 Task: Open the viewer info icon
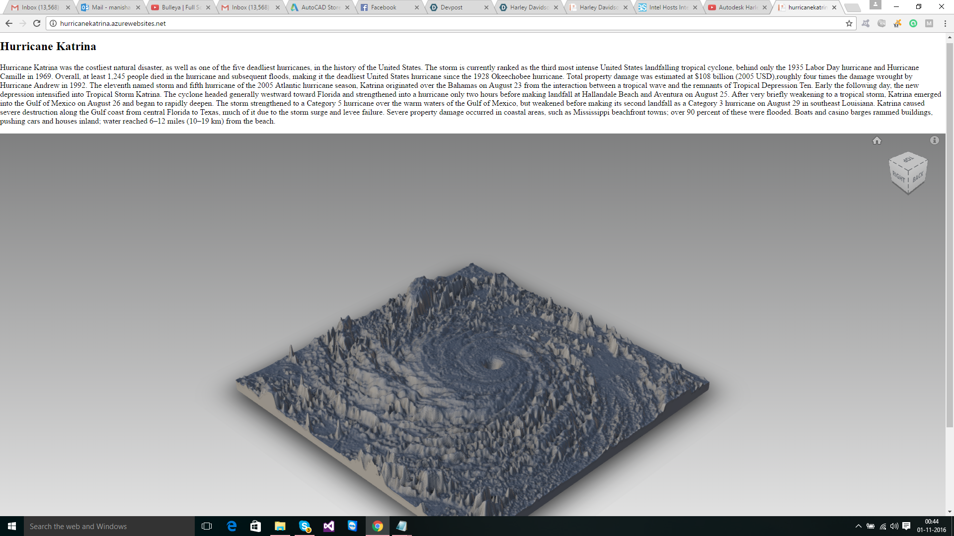(935, 140)
